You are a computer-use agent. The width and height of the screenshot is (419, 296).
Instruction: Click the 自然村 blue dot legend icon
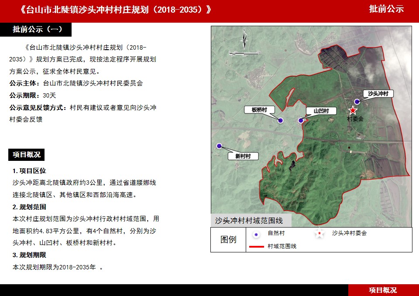[x=257, y=234]
